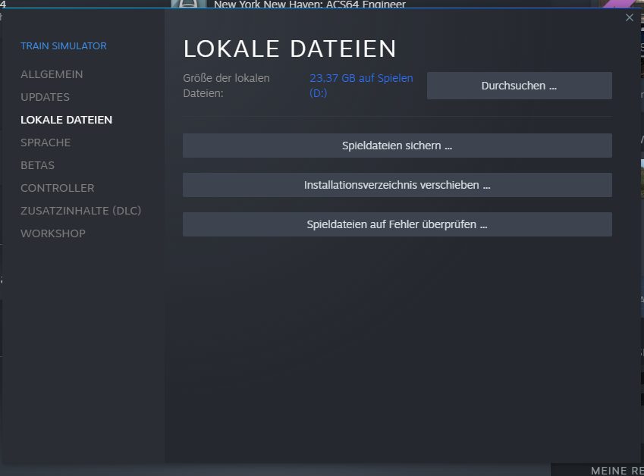Viewport: 644px width, 476px height.
Task: Switch to the Updates section
Action: tap(46, 97)
